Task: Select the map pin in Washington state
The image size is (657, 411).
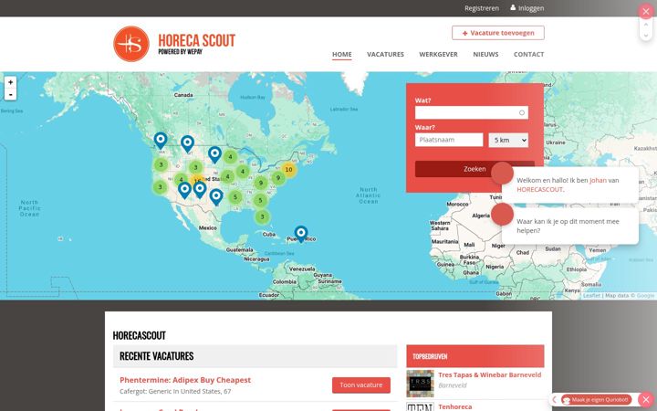Action: tap(161, 140)
